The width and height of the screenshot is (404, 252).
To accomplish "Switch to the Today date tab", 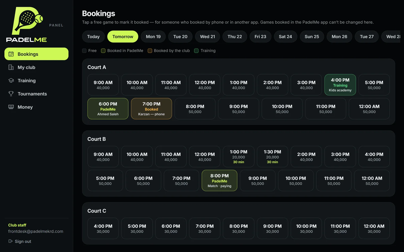I will coord(93,37).
